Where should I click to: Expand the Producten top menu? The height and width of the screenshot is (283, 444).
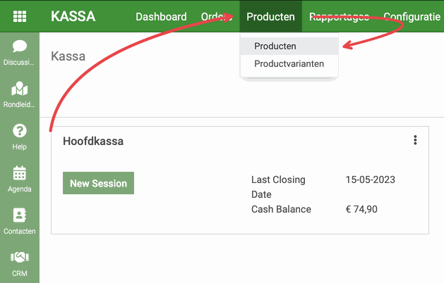(x=270, y=17)
